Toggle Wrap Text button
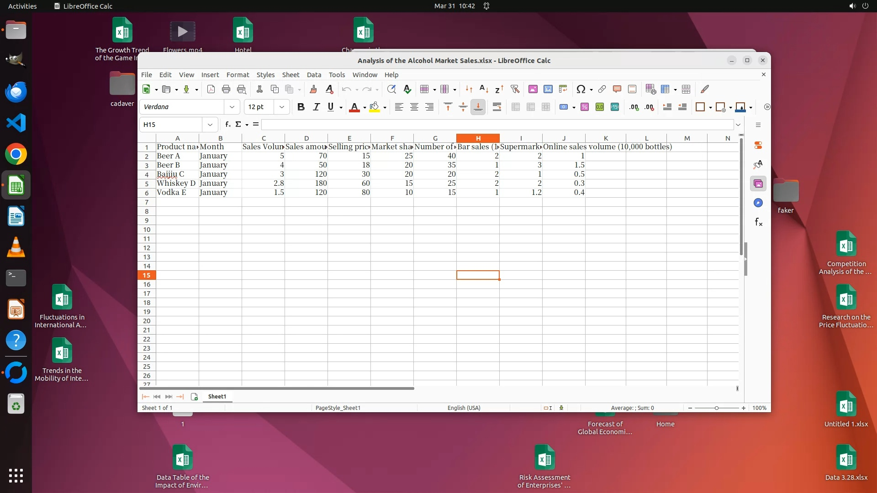 coord(497,107)
